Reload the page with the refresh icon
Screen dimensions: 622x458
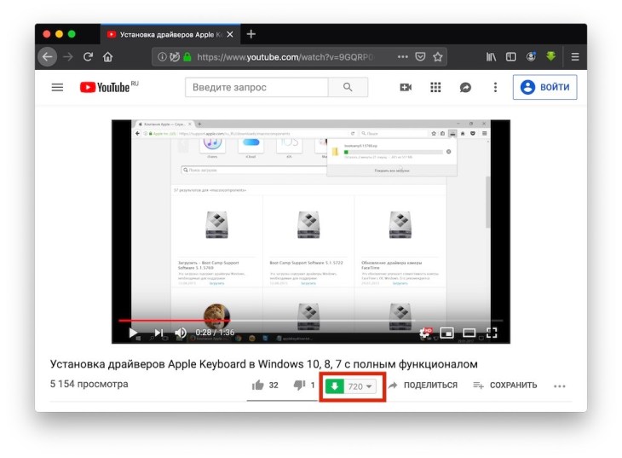(88, 57)
